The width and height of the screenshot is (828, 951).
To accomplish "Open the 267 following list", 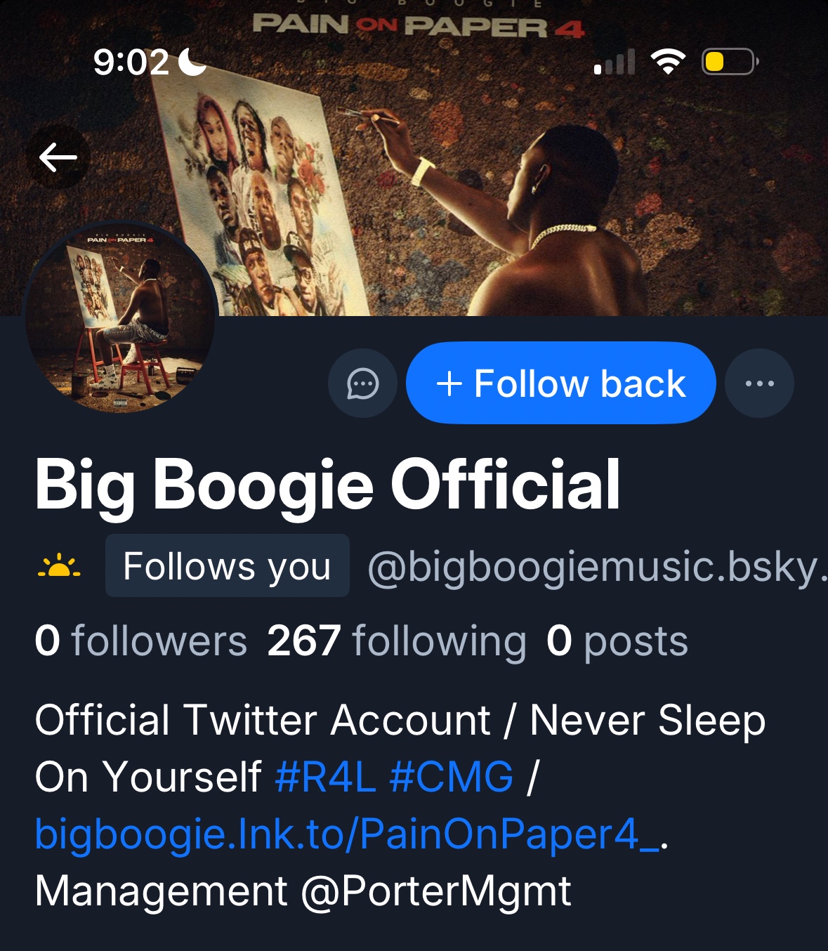I will [396, 641].
